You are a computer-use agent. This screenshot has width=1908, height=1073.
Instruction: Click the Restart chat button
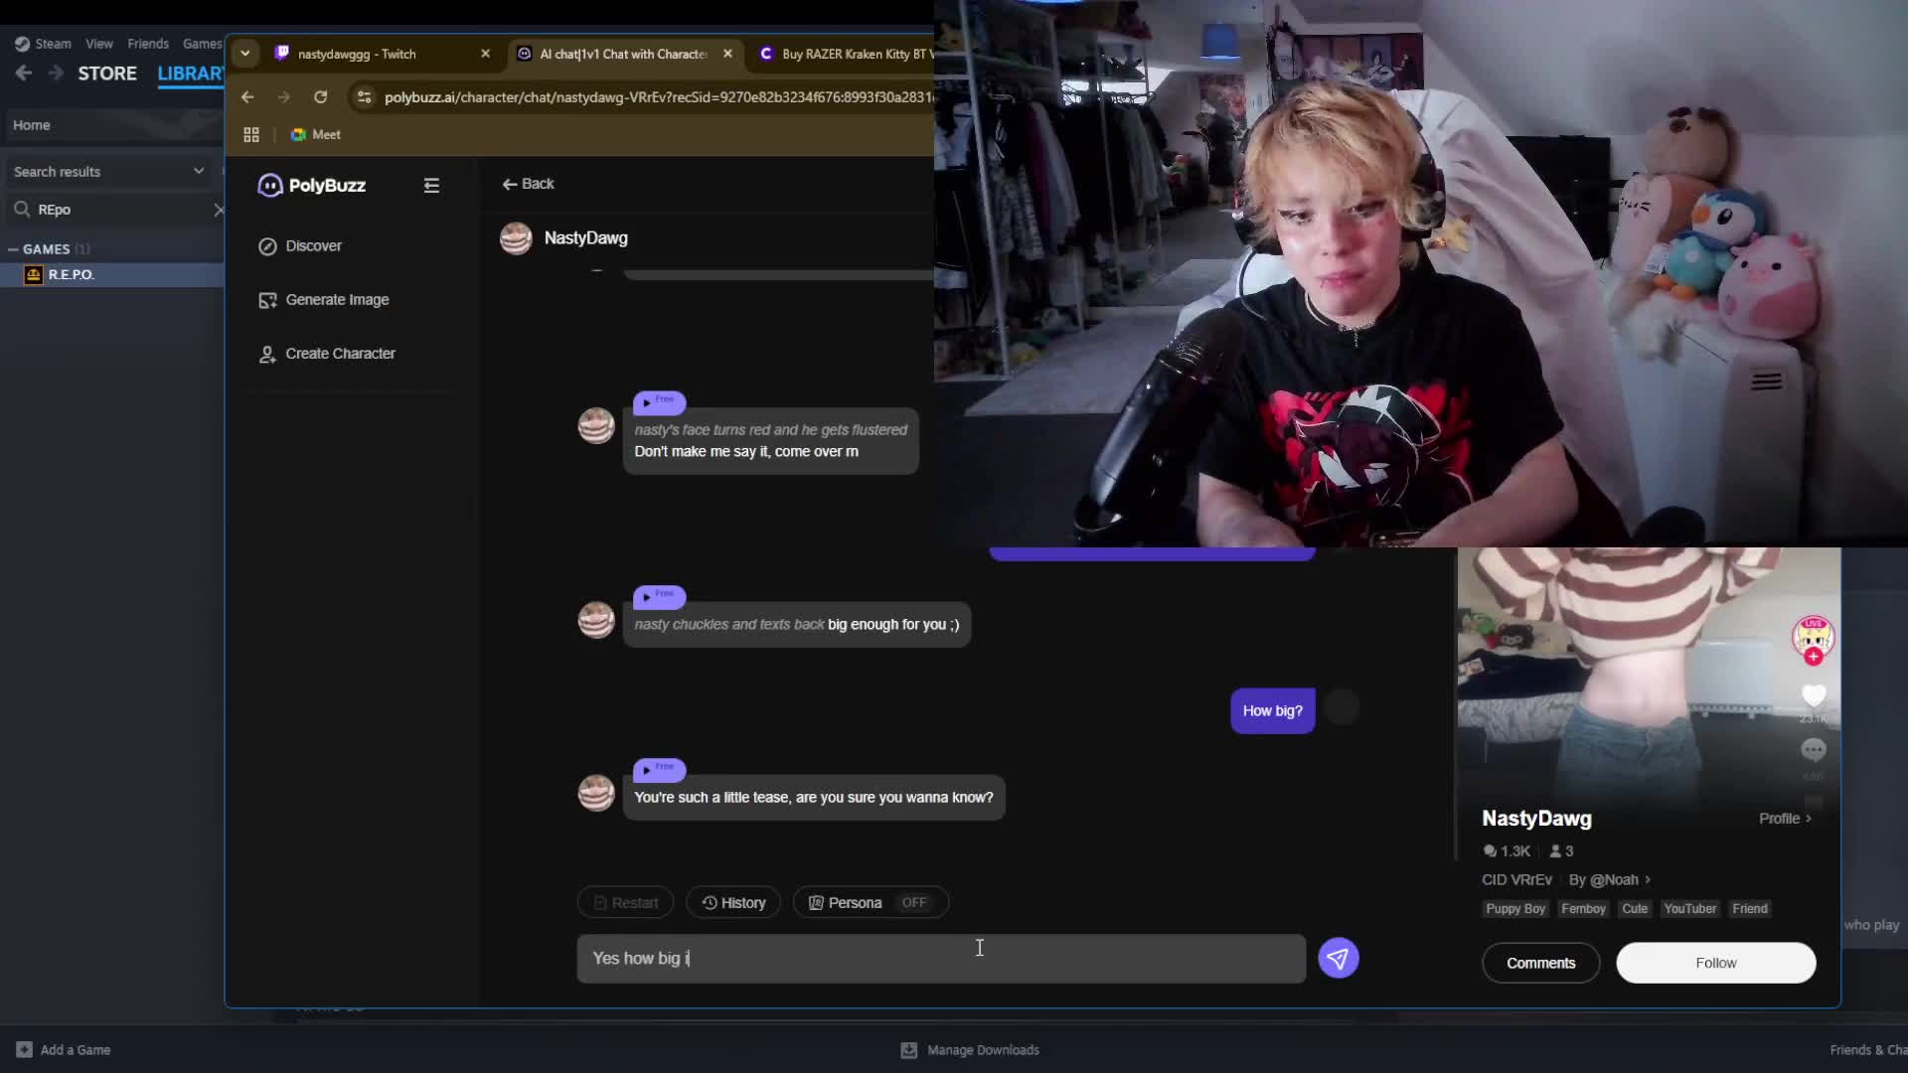pos(625,902)
